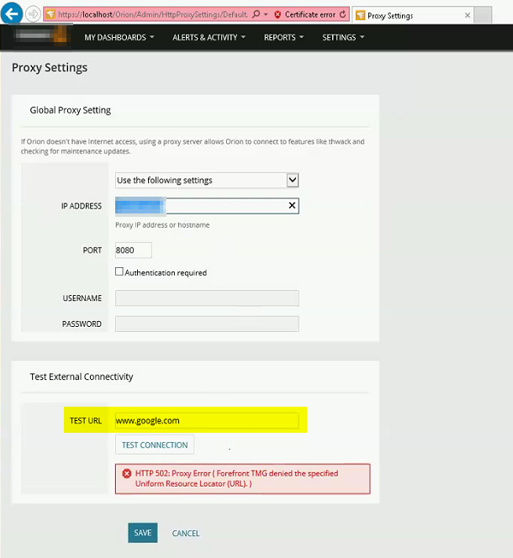Click the red error icon in HTTP 502 message

point(126,474)
